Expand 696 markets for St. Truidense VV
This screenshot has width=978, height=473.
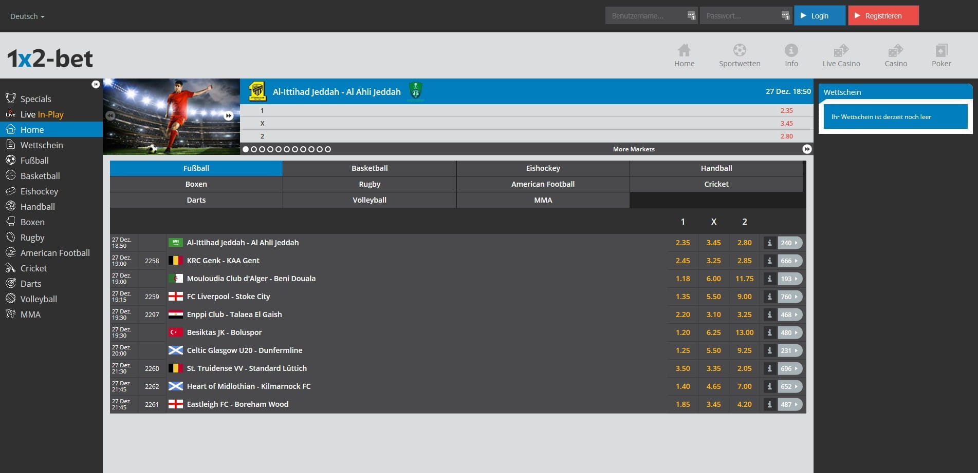790,368
